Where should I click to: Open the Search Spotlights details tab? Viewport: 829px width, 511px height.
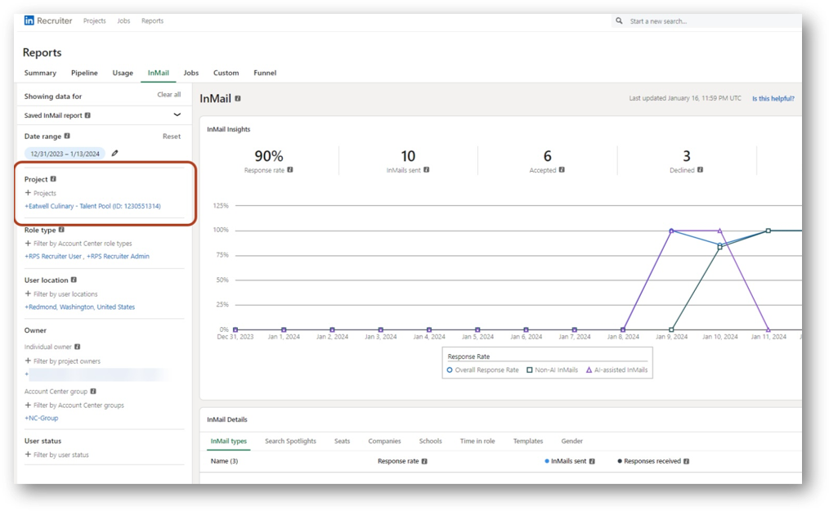pos(290,442)
